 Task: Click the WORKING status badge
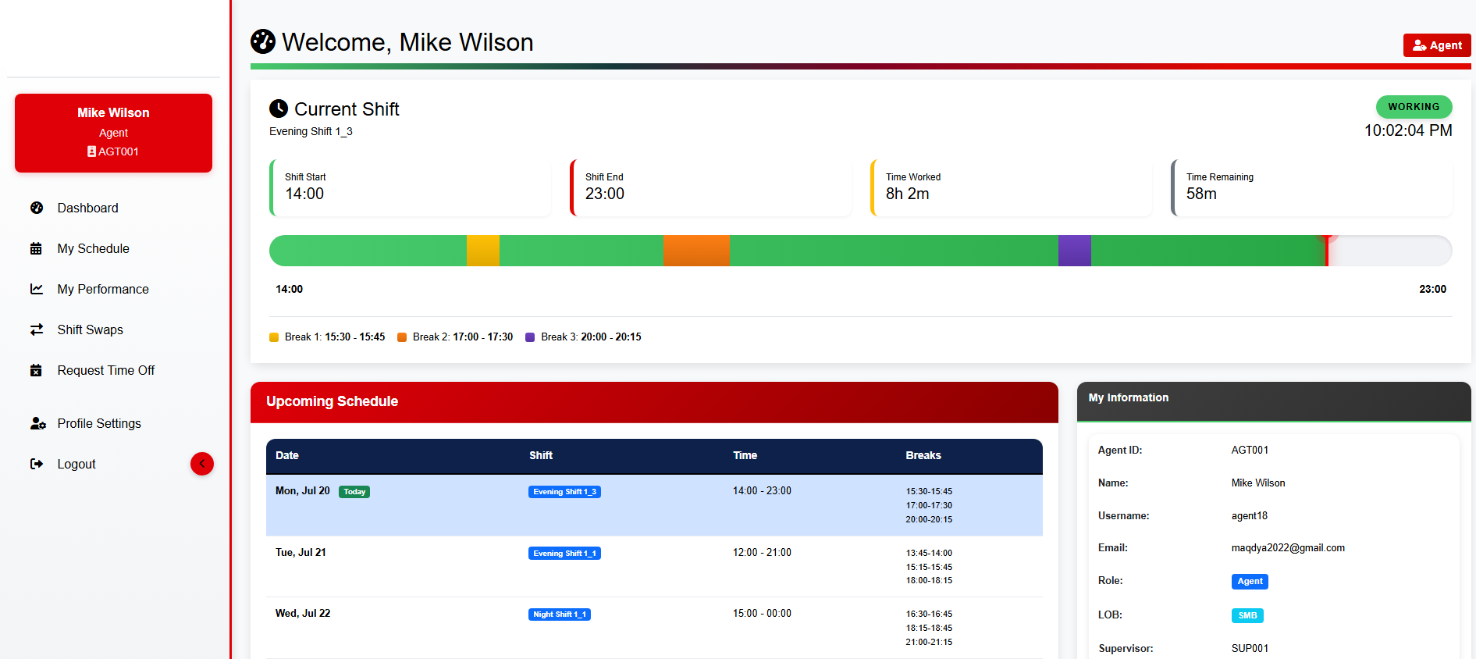[x=1414, y=107]
